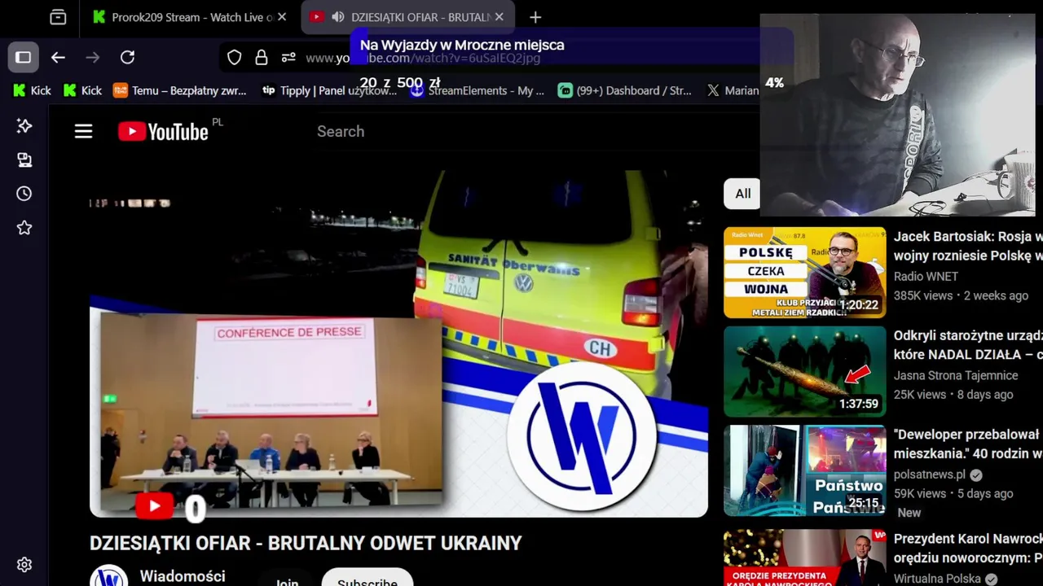Open the Odkryli starożytne video thumbnail

[x=805, y=371]
